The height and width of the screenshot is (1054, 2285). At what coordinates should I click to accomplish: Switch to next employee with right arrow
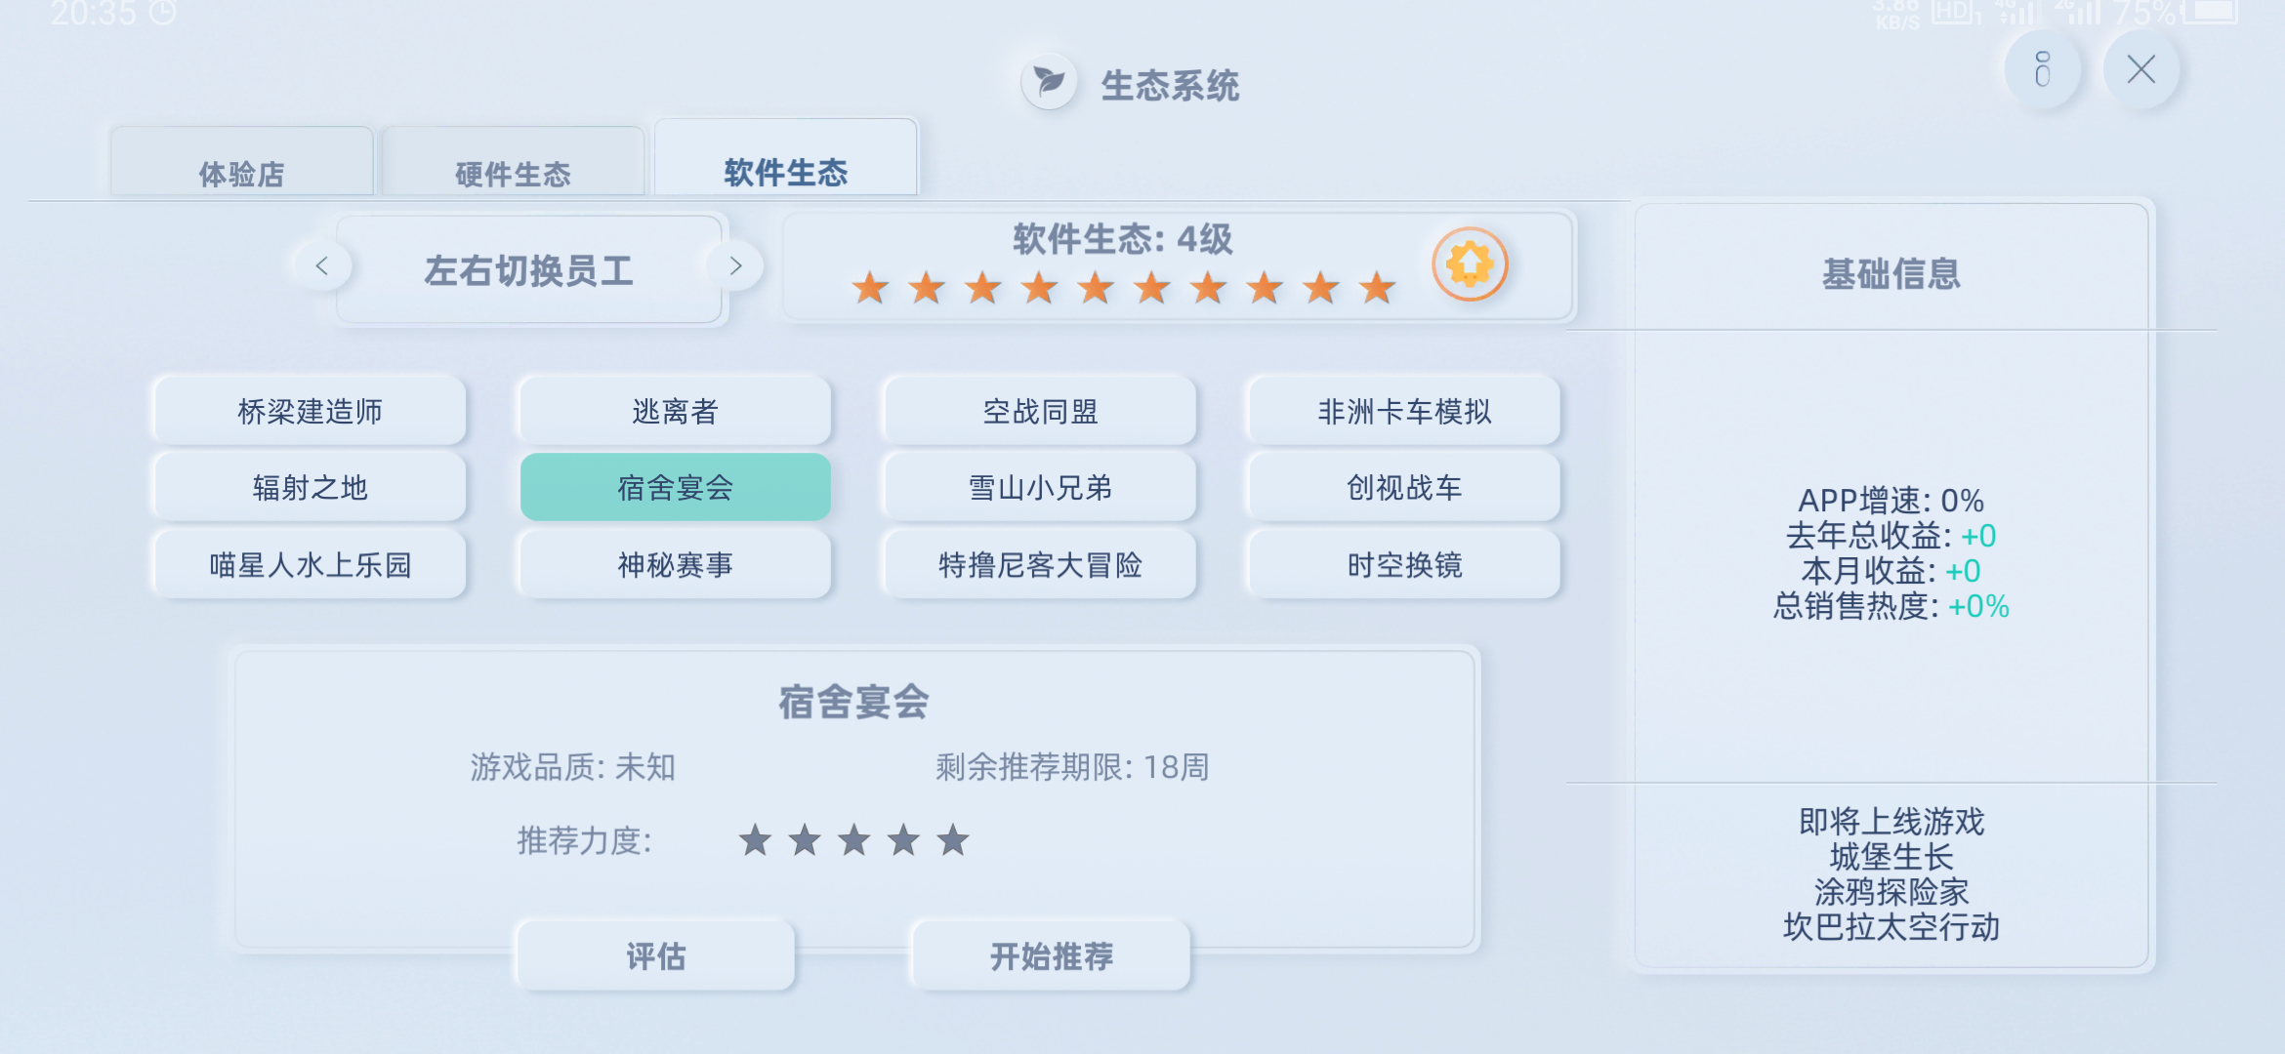pyautogui.click(x=735, y=265)
